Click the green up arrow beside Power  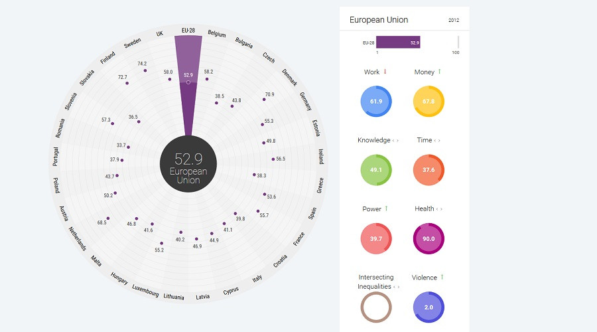(386, 208)
